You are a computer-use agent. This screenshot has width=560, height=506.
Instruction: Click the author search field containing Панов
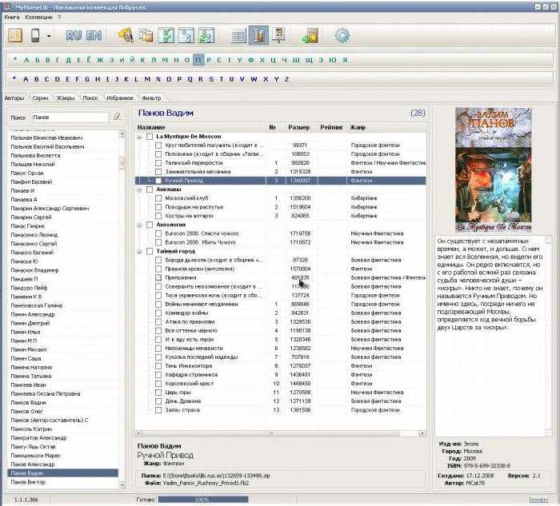tap(70, 117)
